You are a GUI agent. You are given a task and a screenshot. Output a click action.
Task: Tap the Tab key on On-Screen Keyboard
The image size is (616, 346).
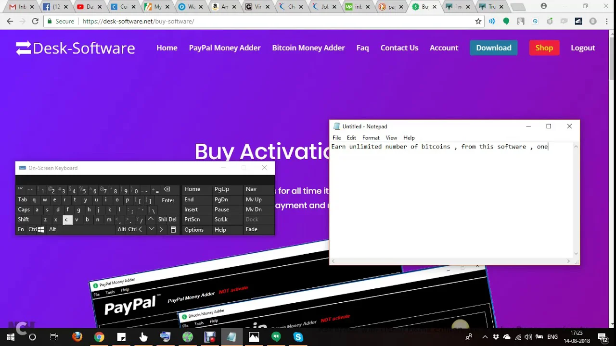(x=23, y=199)
